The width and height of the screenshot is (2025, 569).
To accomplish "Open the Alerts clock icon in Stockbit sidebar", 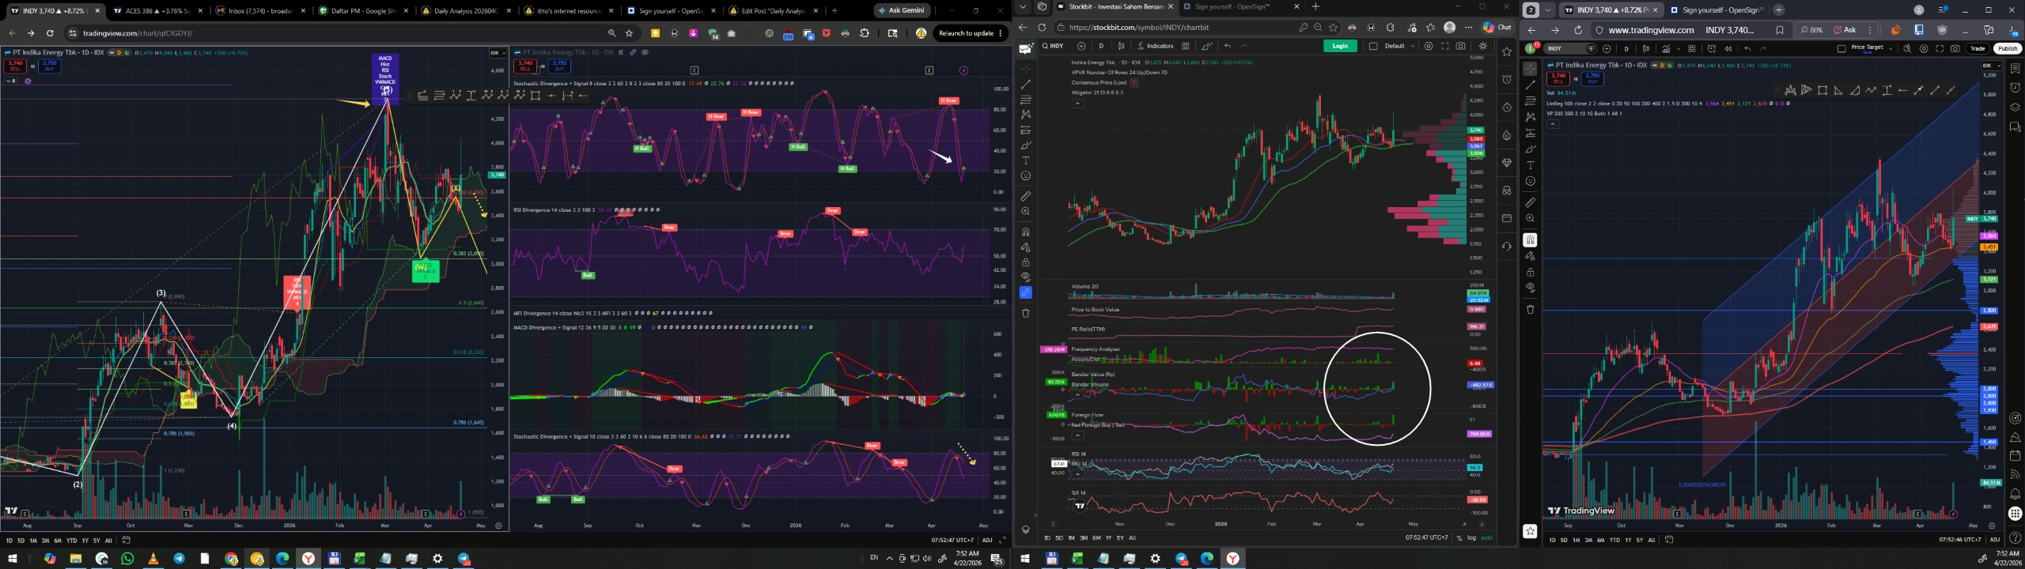I will pyautogui.click(x=1507, y=80).
